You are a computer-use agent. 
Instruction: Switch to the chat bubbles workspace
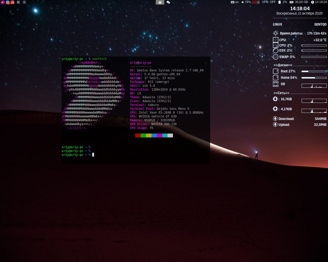pos(168,2)
